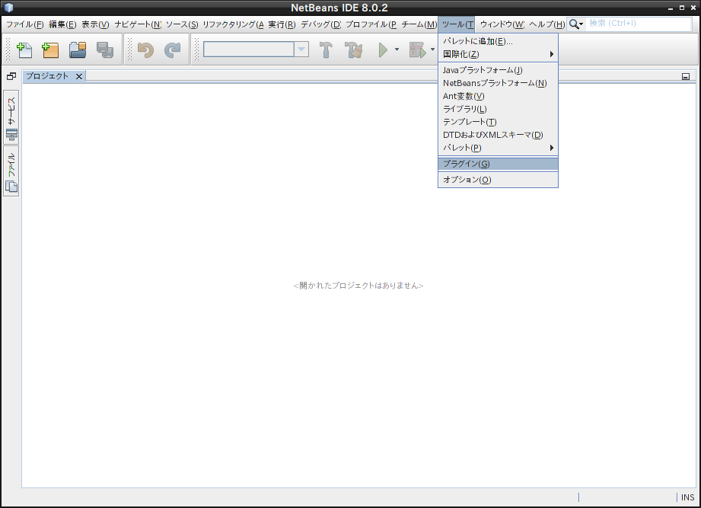Choose NetBeansプラットフォーム(N) menu item

point(498,83)
